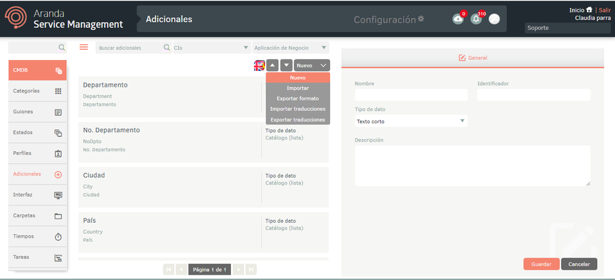Open Adicionales plus circle icon
The width and height of the screenshot is (615, 280).
[x=58, y=174]
